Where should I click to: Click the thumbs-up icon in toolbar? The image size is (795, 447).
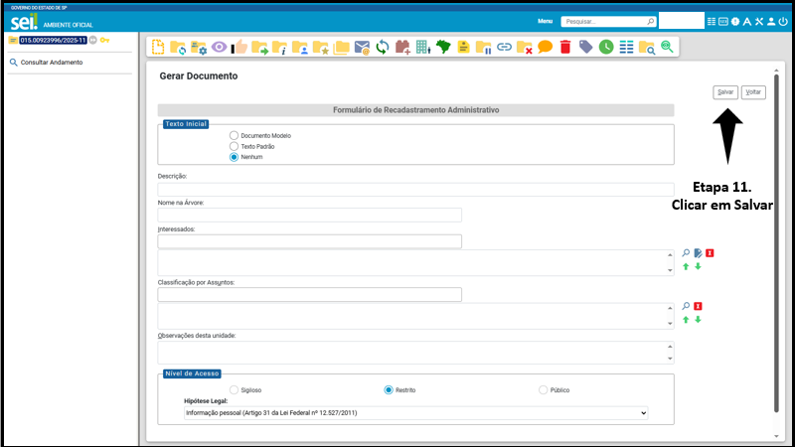pyautogui.click(x=239, y=47)
